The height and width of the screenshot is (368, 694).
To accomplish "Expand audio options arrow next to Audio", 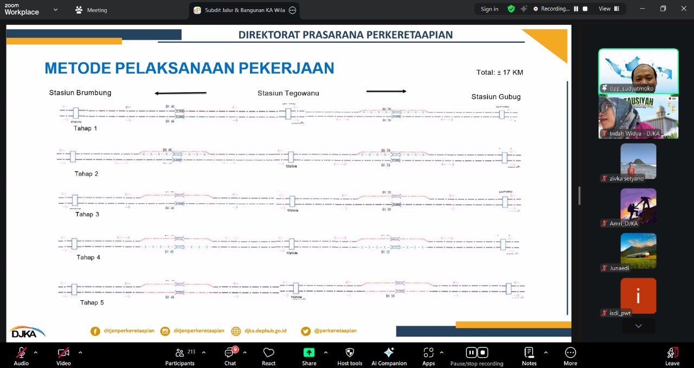I will 36,352.
